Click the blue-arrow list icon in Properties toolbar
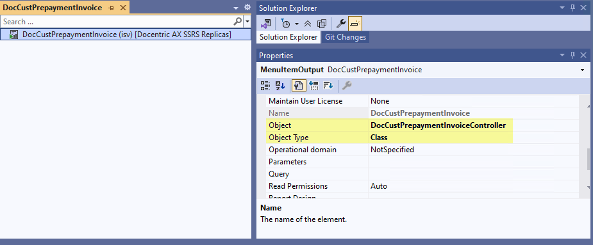The width and height of the screenshot is (593, 245). click(x=328, y=86)
